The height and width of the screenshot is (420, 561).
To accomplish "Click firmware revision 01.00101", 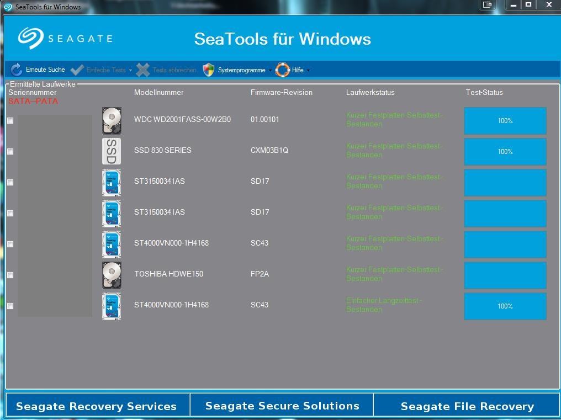I will tap(264, 120).
